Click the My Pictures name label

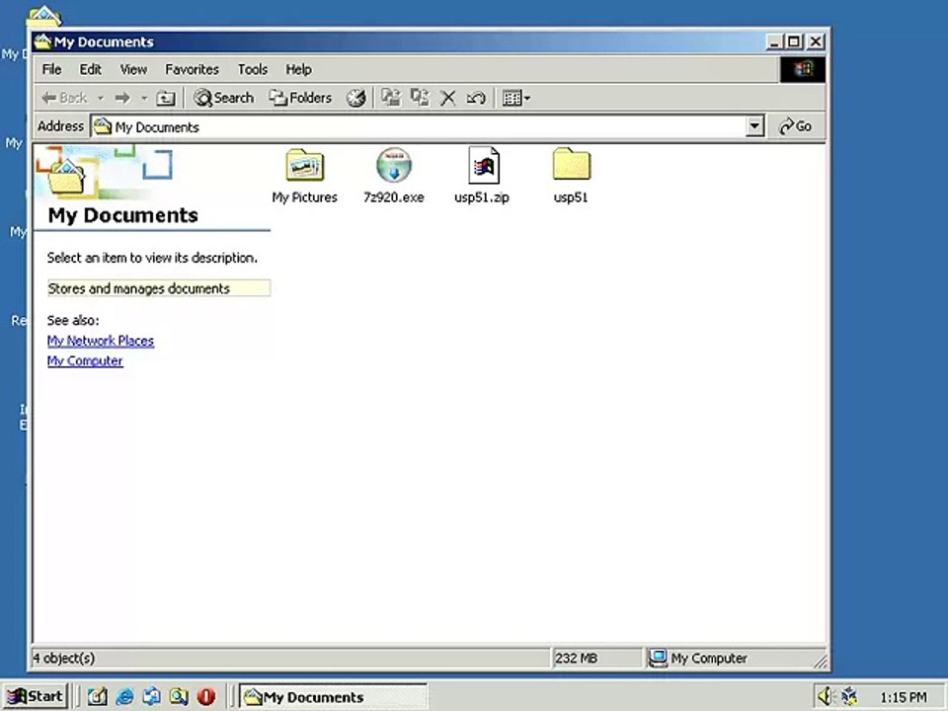click(x=305, y=197)
